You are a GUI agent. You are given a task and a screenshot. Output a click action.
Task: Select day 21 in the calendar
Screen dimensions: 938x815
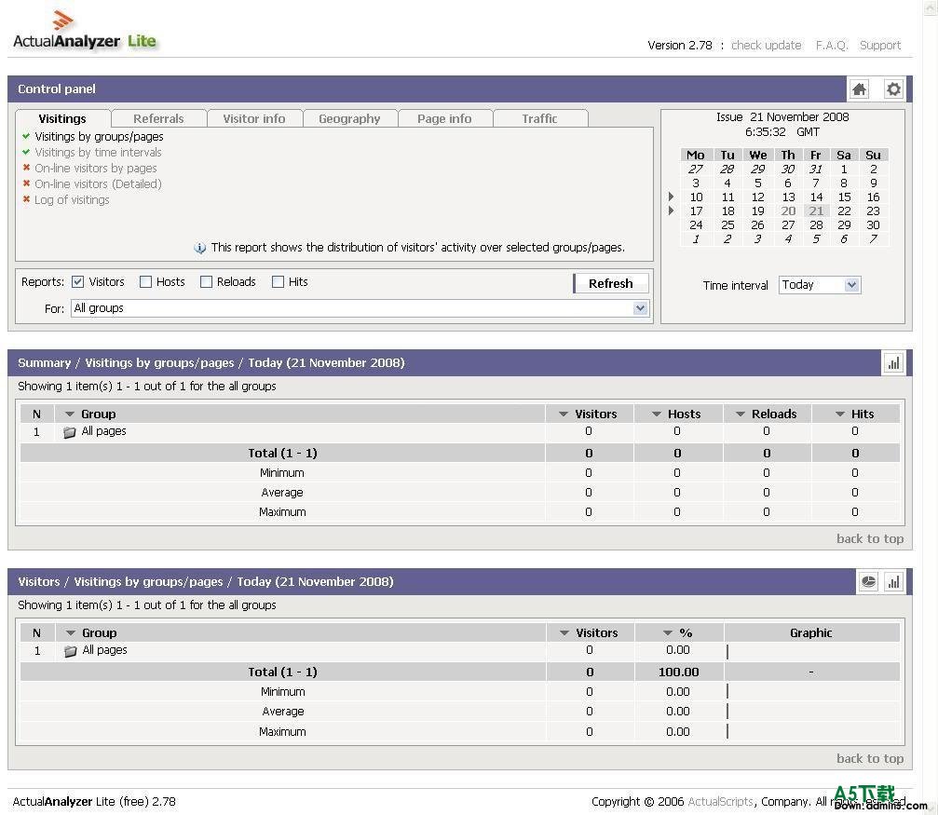816,211
